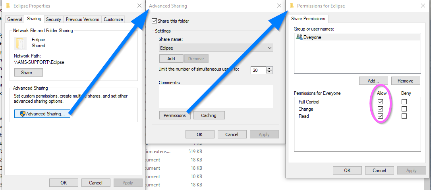
Task: Click OK in Eclipse Properties
Action: (64, 182)
